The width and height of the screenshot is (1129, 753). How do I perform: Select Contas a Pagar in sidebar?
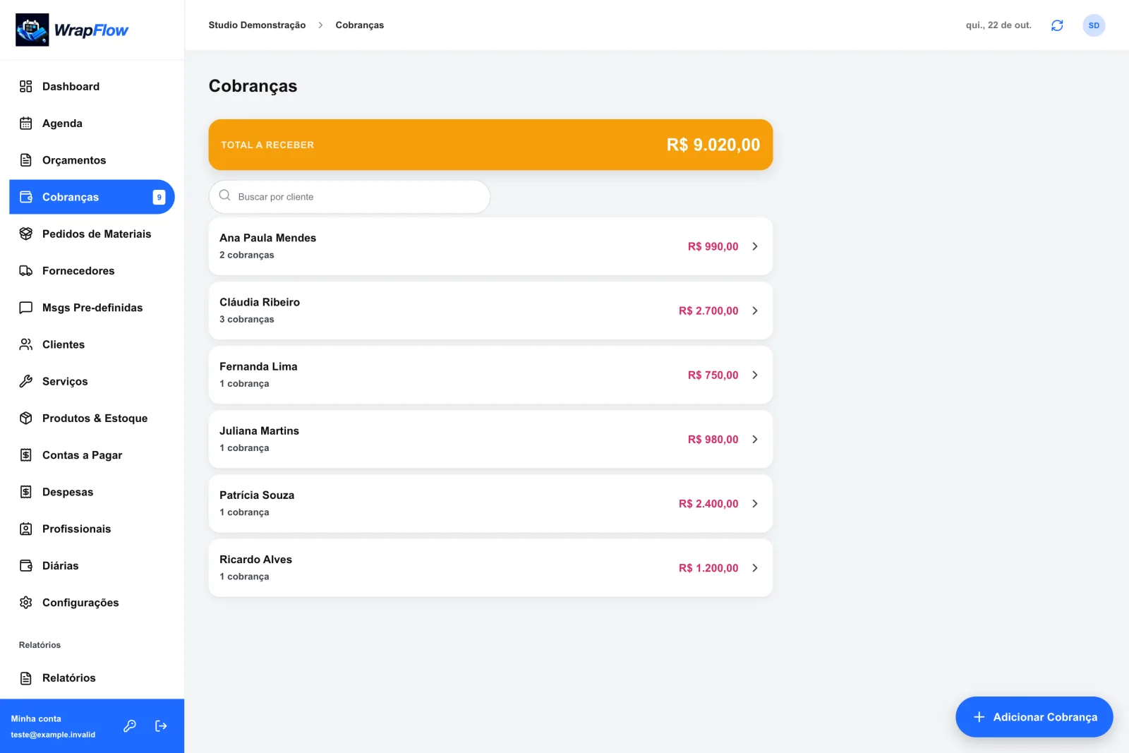(92, 455)
